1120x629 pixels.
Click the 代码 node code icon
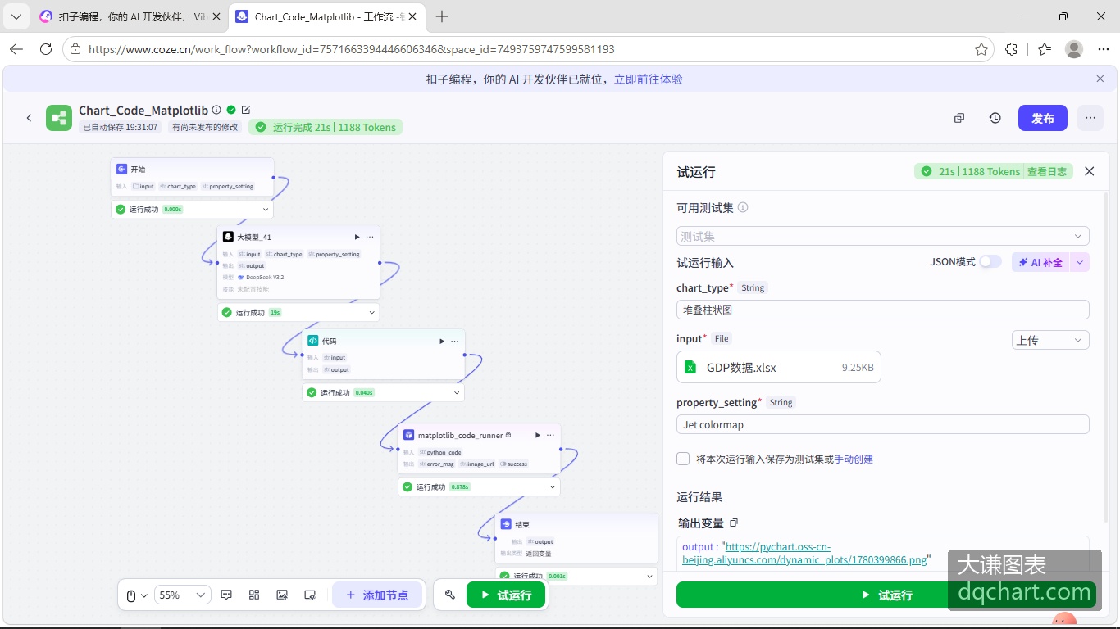pos(312,341)
